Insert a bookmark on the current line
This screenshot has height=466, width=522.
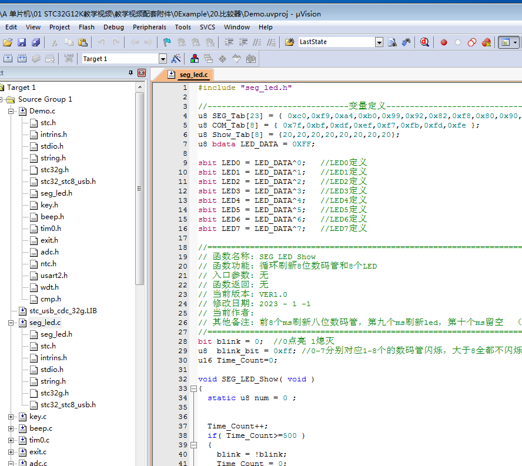pyautogui.click(x=167, y=42)
